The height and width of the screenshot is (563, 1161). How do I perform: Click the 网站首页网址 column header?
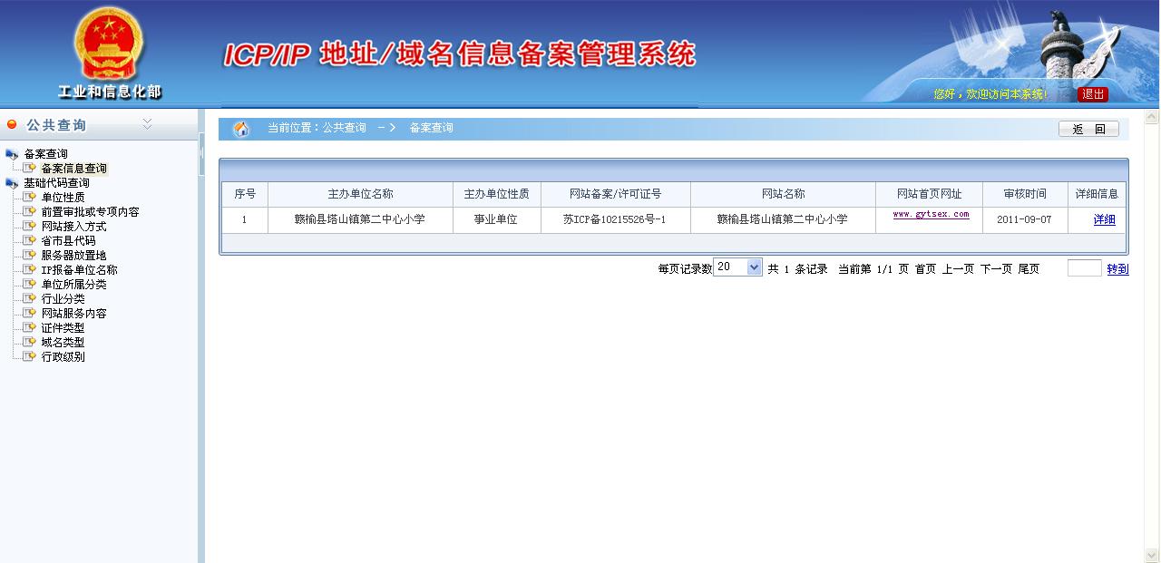coord(929,194)
